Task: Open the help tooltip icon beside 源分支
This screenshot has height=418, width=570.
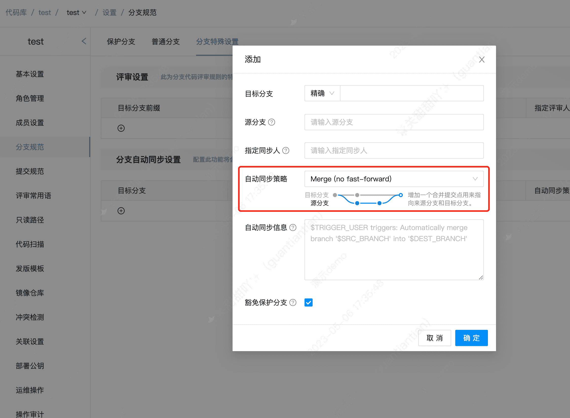Action: coord(272,122)
